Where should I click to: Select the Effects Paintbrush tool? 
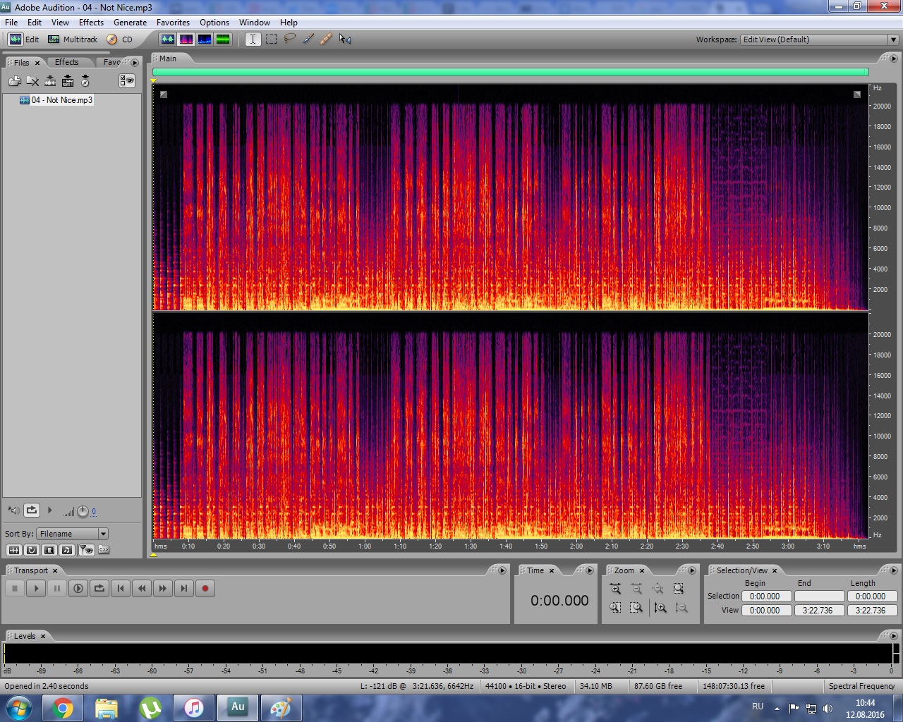(x=308, y=39)
